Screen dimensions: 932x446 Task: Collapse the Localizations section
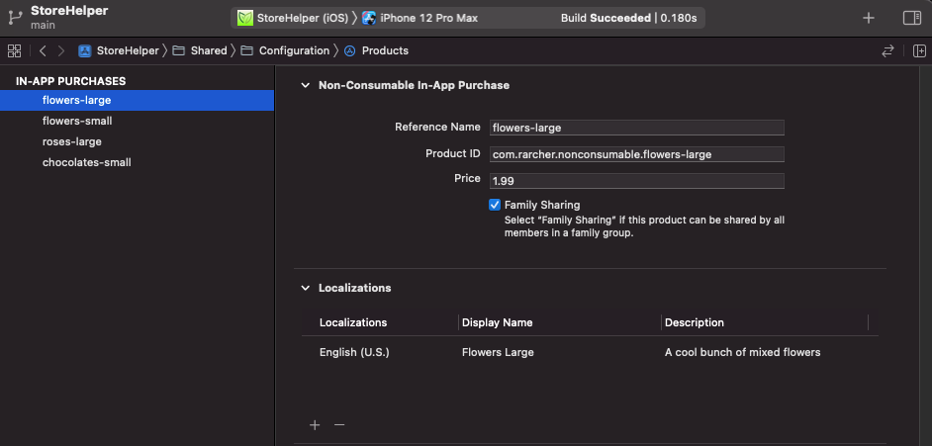pyautogui.click(x=305, y=288)
